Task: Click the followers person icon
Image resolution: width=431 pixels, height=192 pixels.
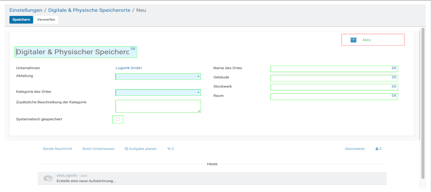Action: click(x=377, y=149)
